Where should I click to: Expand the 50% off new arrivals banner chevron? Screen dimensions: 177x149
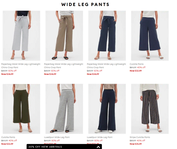[98, 147]
